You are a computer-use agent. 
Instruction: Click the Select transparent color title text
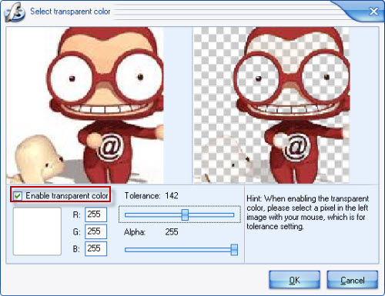click(70, 12)
